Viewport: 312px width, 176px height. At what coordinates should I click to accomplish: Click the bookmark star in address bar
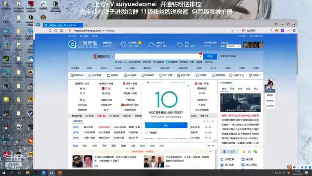(70, 31)
